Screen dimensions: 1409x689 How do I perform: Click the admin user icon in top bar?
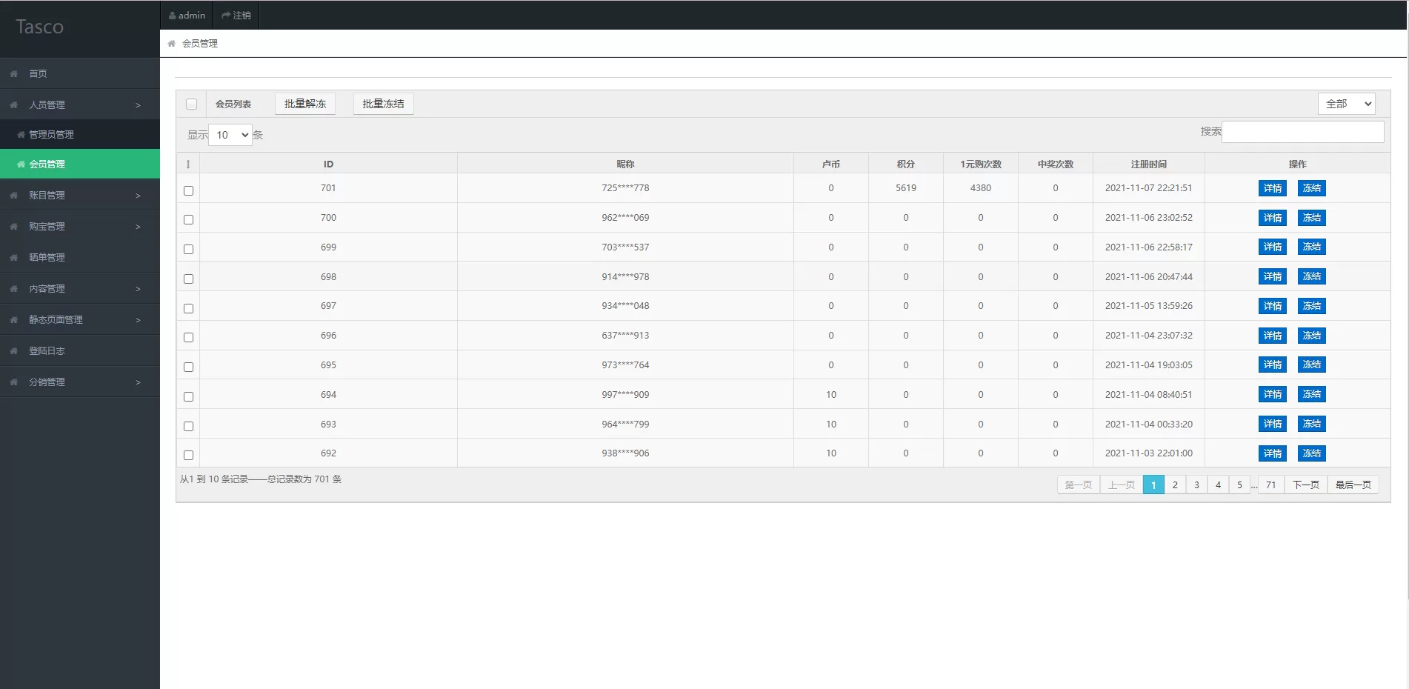173,16
